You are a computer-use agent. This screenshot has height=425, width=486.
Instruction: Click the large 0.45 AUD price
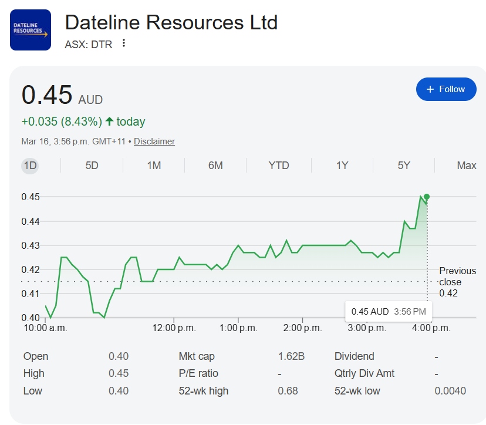(62, 95)
